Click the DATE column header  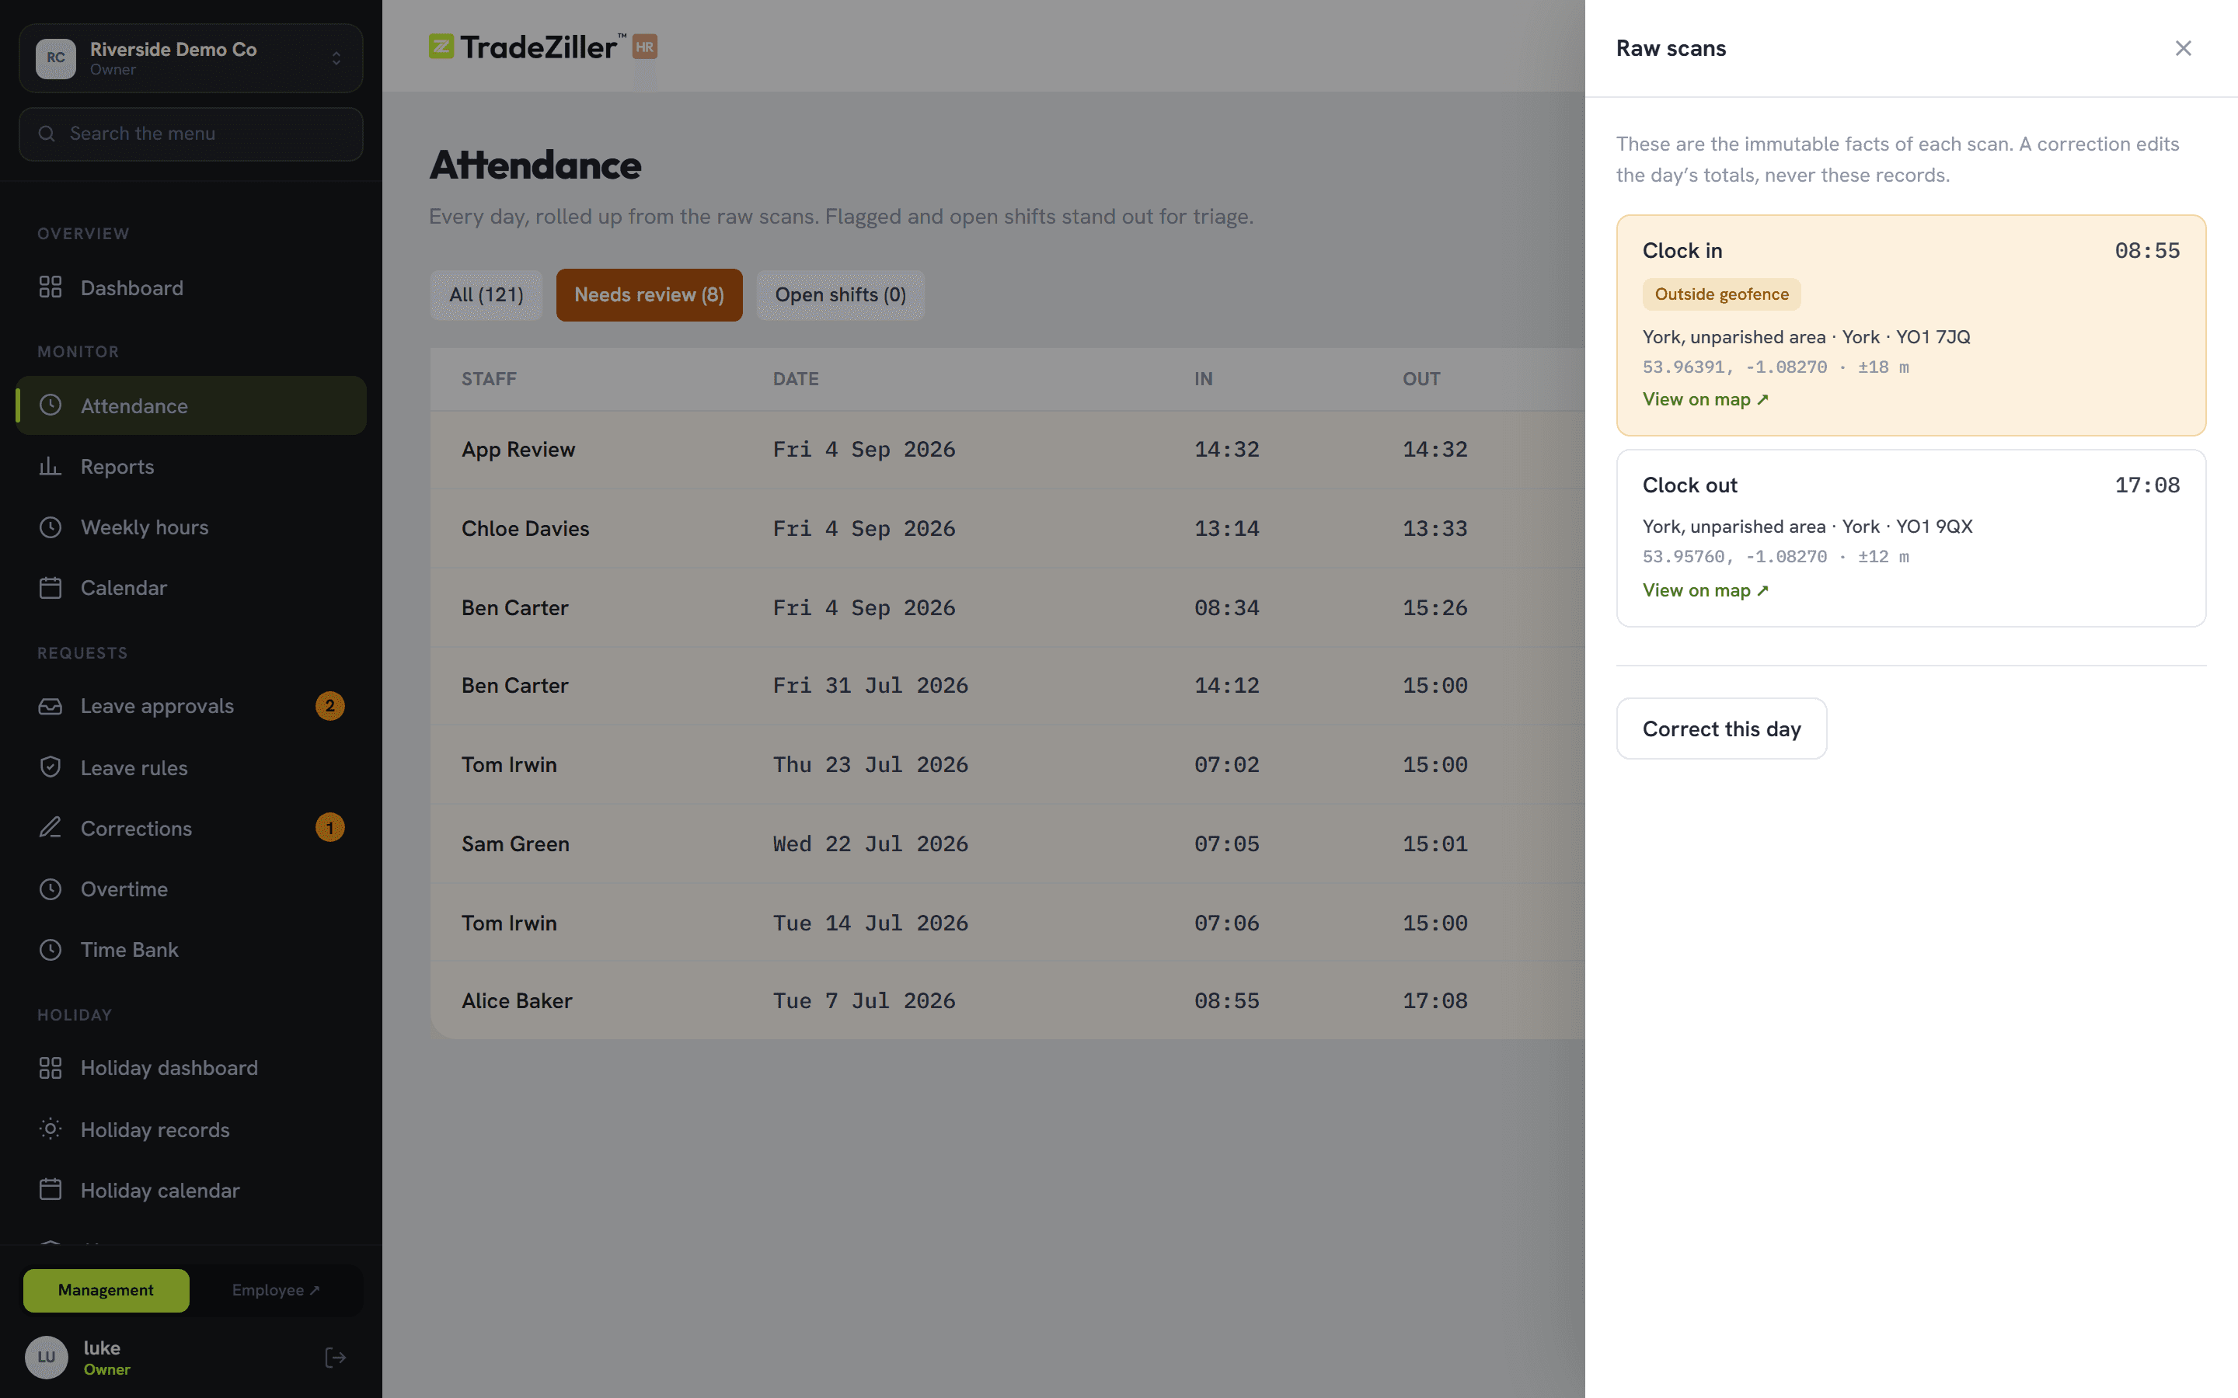[x=795, y=379]
